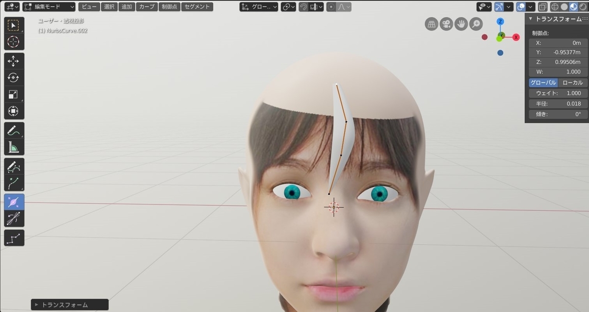Open the editor type dropdown
The width and height of the screenshot is (589, 312).
tap(11, 7)
